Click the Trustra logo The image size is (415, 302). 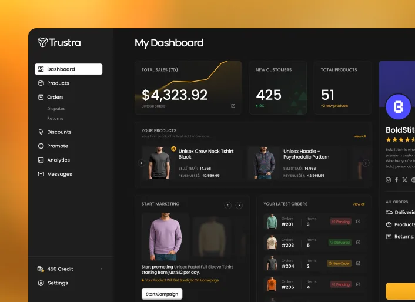pyautogui.click(x=59, y=42)
